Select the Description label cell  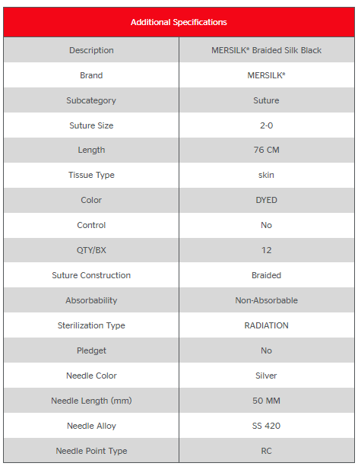91,50
